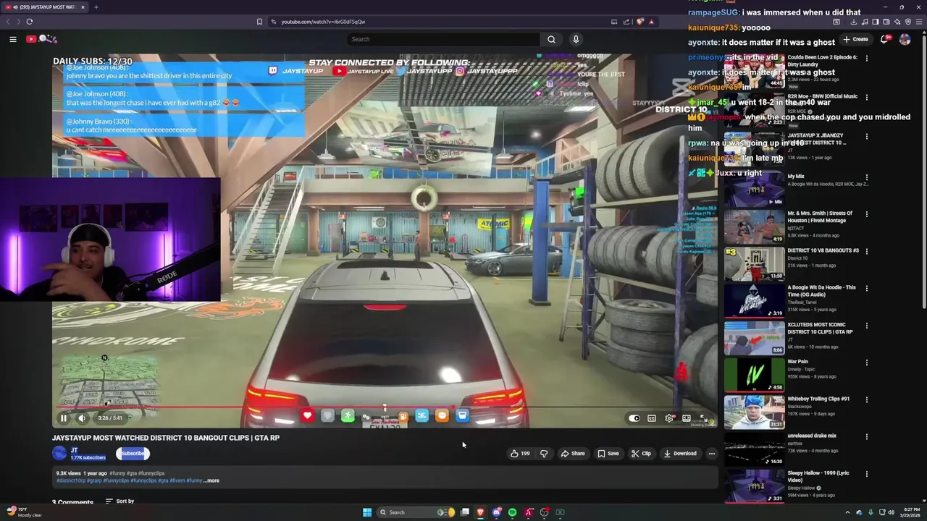Open the My Mix playlist thumbnail

(x=754, y=189)
